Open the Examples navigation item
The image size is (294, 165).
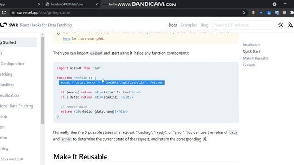pos(189,25)
